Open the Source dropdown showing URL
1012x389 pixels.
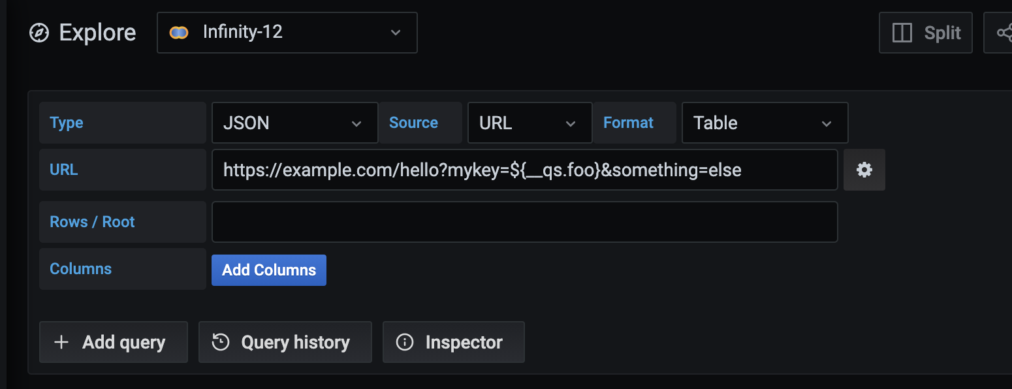click(x=530, y=123)
